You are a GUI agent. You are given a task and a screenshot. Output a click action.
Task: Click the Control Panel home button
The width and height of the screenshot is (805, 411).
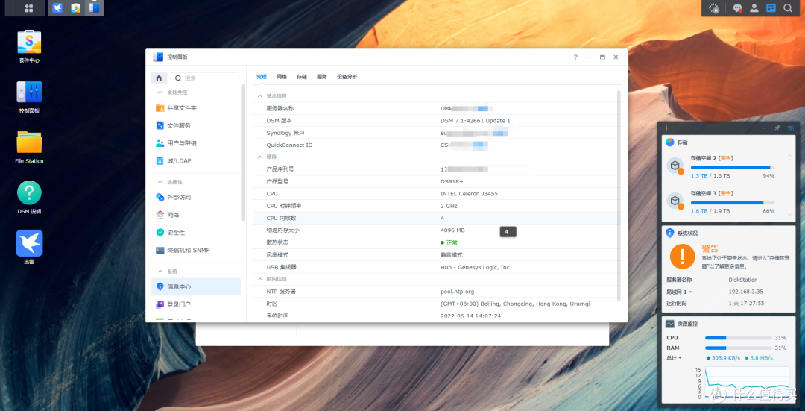tap(159, 78)
